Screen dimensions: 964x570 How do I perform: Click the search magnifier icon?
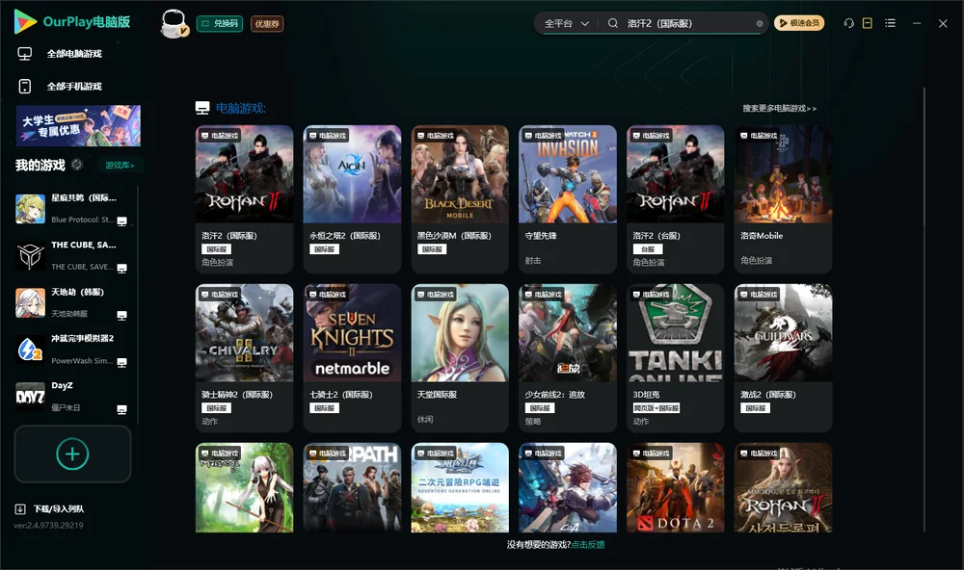tap(613, 23)
